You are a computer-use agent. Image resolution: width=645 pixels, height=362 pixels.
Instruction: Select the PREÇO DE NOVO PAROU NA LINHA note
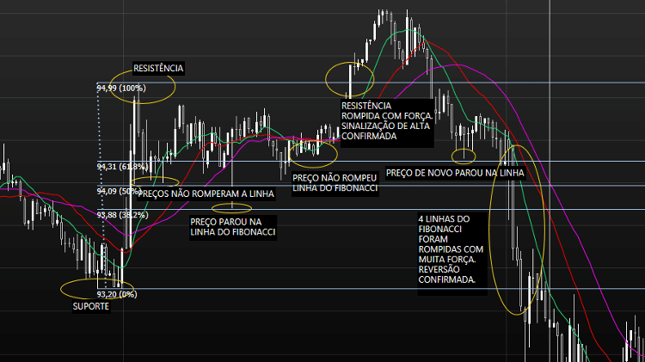(x=455, y=173)
